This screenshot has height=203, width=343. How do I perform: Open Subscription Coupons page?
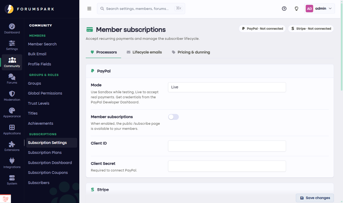point(48,173)
